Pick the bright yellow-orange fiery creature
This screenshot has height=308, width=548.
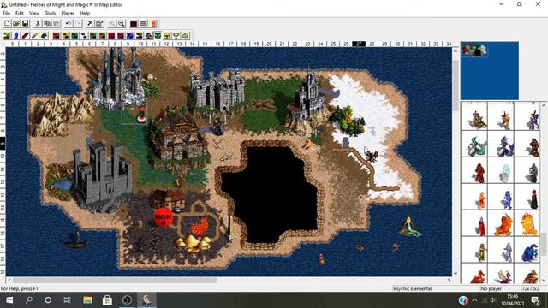[527, 224]
